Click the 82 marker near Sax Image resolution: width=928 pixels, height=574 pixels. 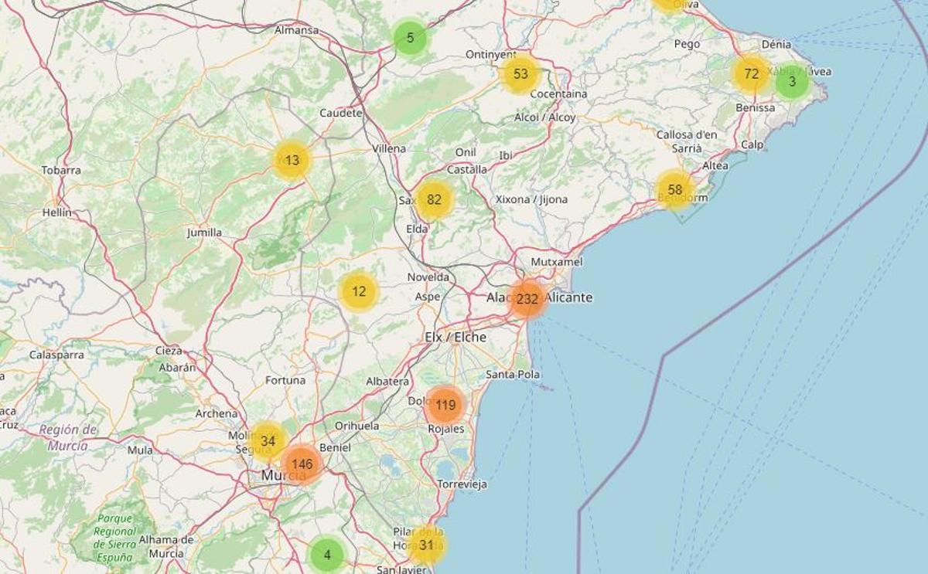coord(435,199)
